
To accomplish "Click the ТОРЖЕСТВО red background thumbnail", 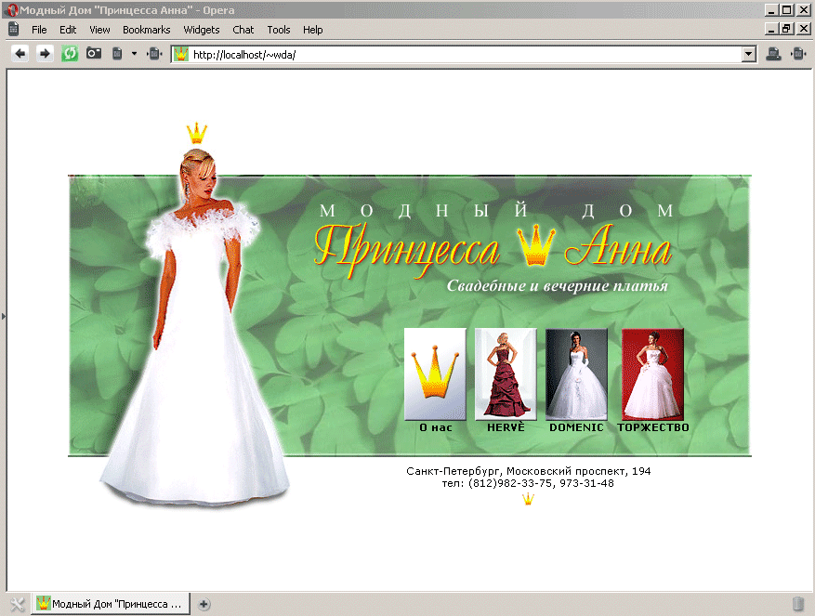I will pos(652,374).
